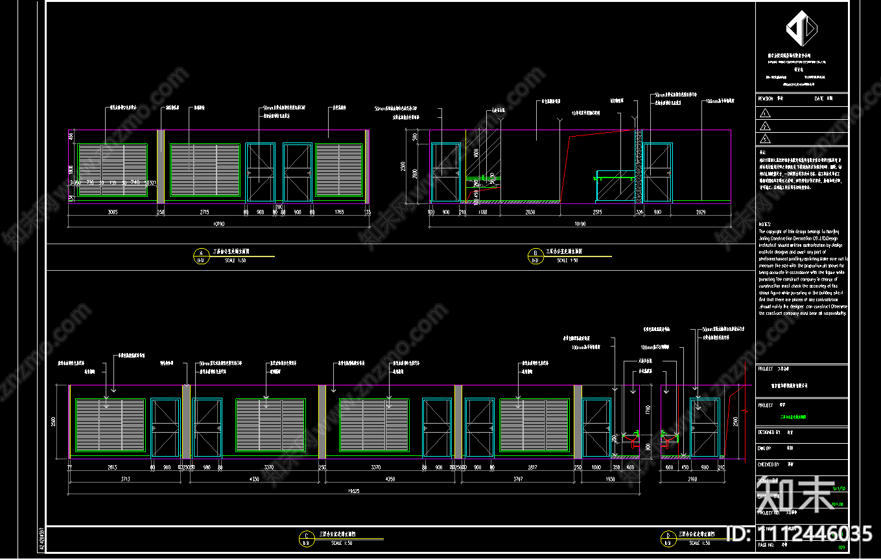Click the CHECKED BY field label

(x=768, y=464)
